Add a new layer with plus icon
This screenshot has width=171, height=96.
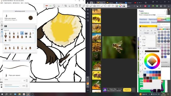pyautogui.click(x=141, y=30)
